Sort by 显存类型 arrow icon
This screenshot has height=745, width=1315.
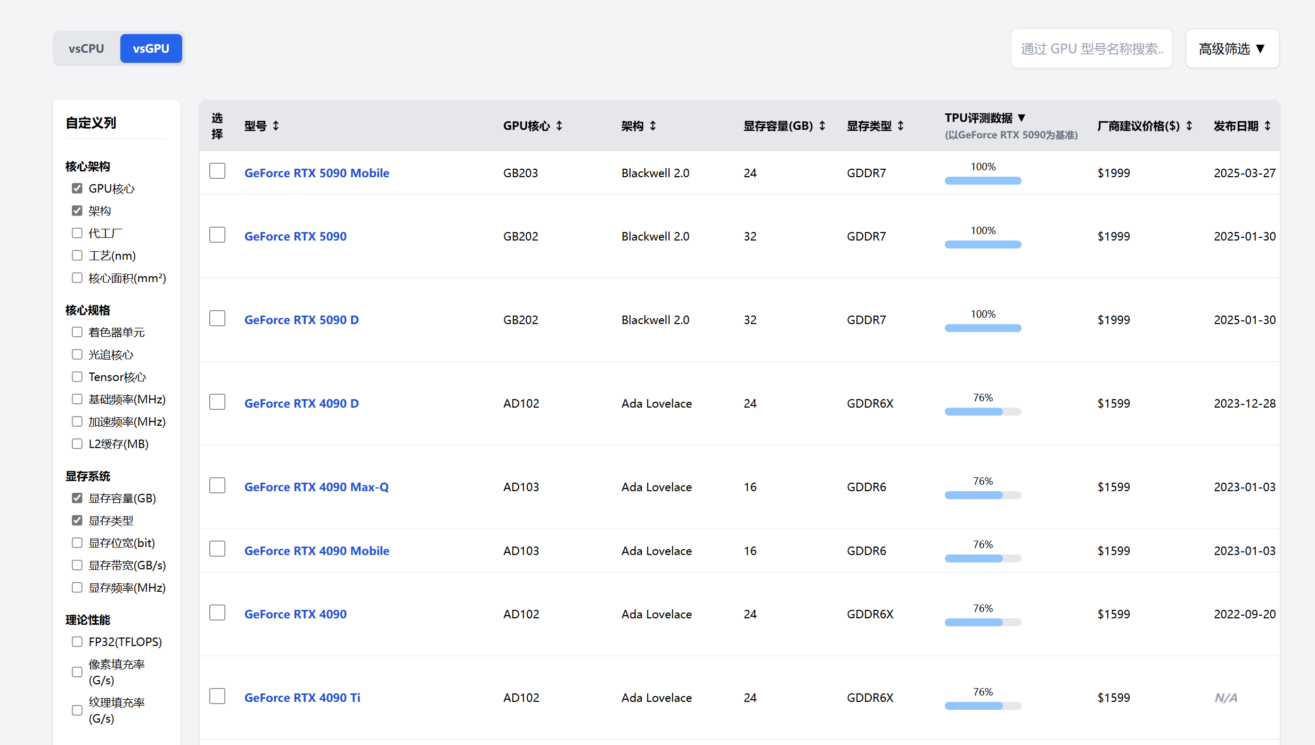click(901, 126)
